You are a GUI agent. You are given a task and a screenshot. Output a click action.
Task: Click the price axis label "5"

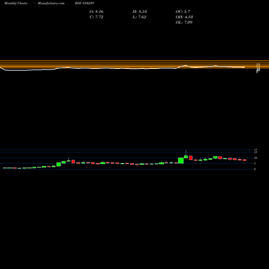point(254,164)
